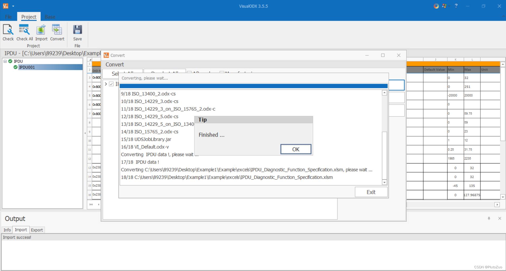Select the Min cell showing 1985
Image resolution: width=506 pixels, height=271 pixels.
pyautogui.click(x=455, y=158)
